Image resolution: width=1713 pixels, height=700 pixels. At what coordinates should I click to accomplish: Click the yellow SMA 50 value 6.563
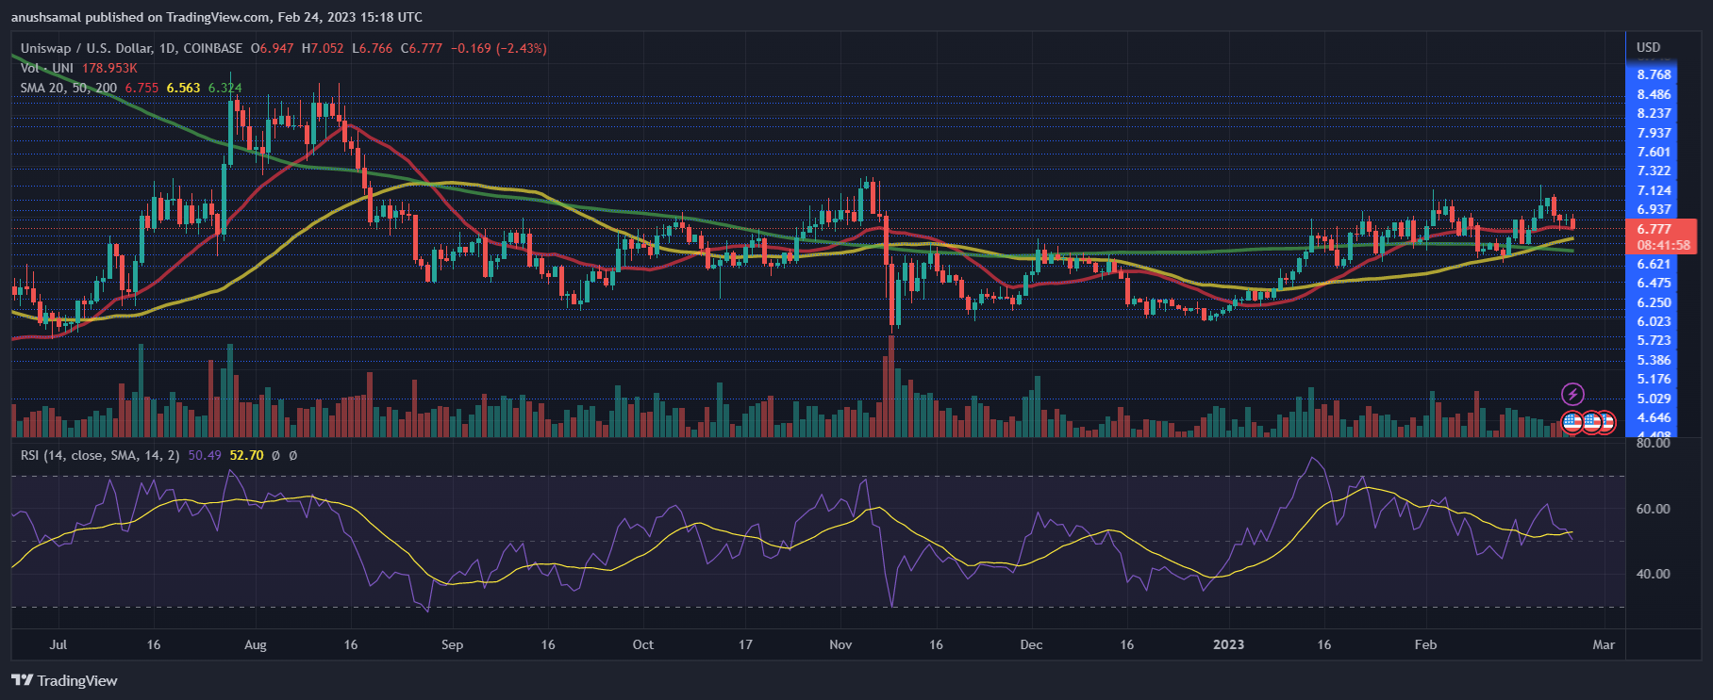(183, 88)
